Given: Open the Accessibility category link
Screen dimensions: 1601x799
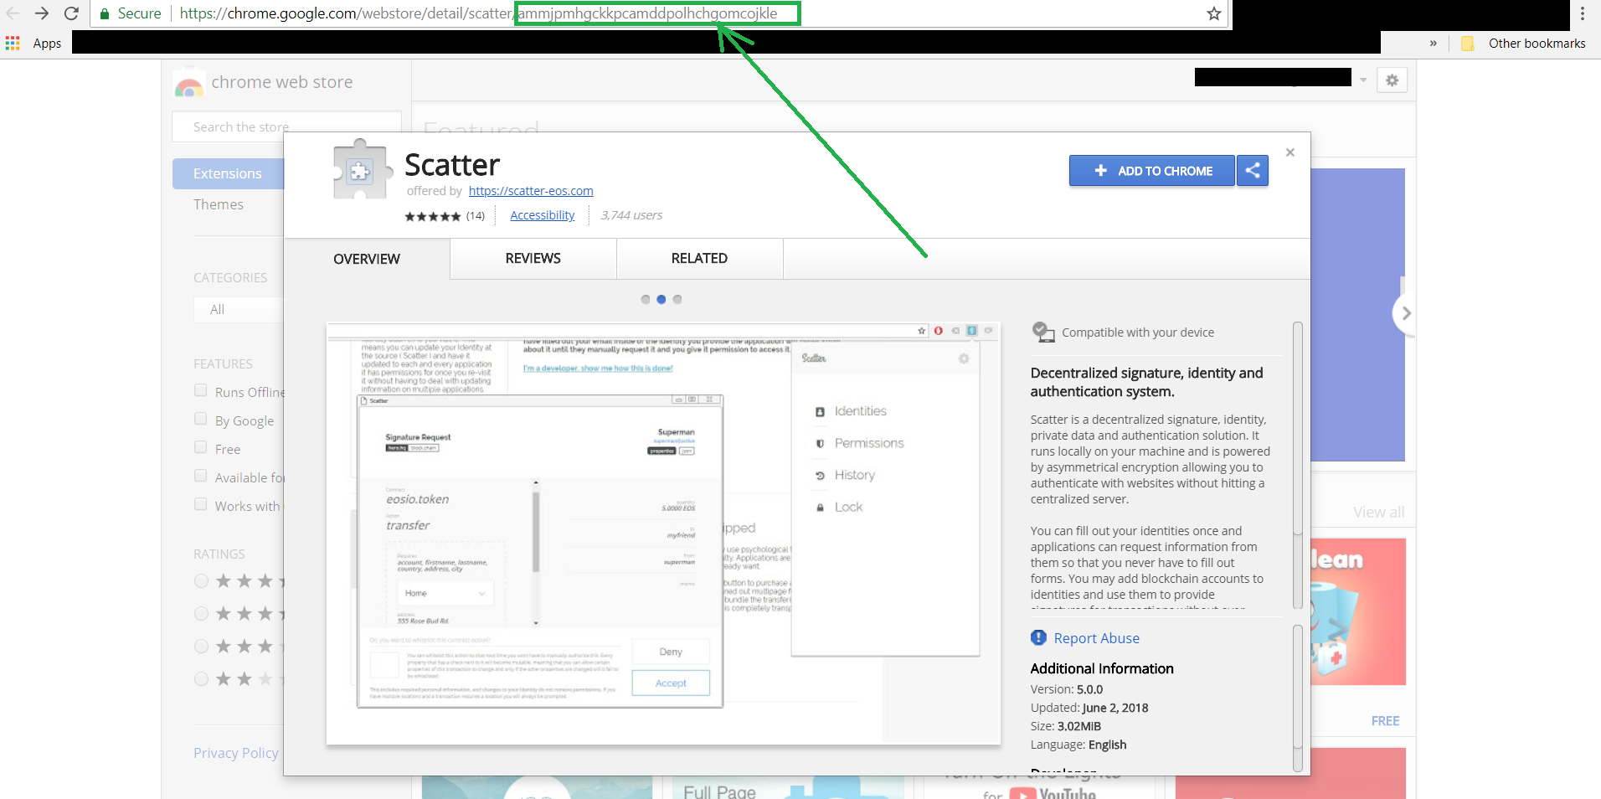Looking at the screenshot, I should 543,215.
